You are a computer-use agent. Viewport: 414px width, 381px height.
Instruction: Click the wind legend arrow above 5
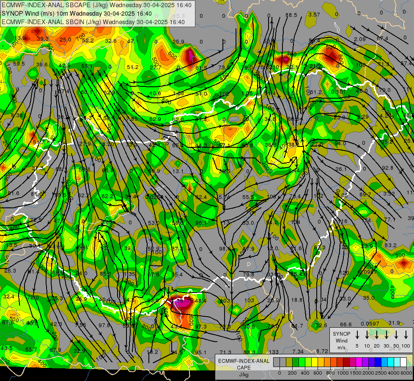[357, 335]
